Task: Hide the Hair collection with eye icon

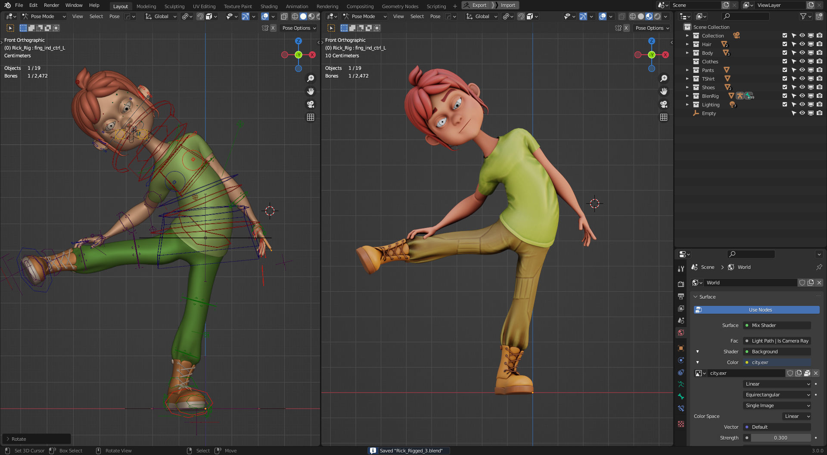Action: [x=802, y=44]
